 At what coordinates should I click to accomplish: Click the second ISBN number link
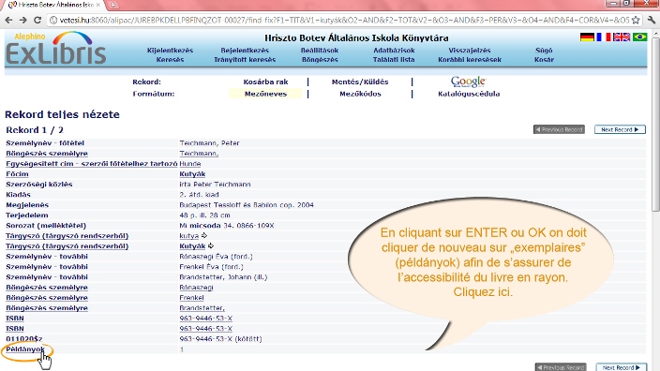(206, 329)
